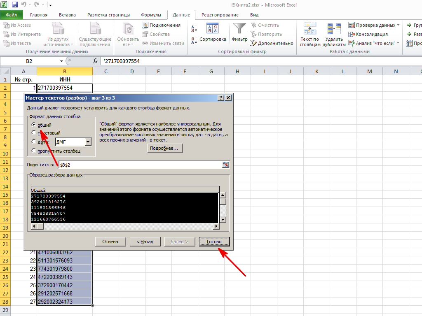Switch to the Главная tab
This screenshot has width=422, height=316.
click(x=38, y=15)
